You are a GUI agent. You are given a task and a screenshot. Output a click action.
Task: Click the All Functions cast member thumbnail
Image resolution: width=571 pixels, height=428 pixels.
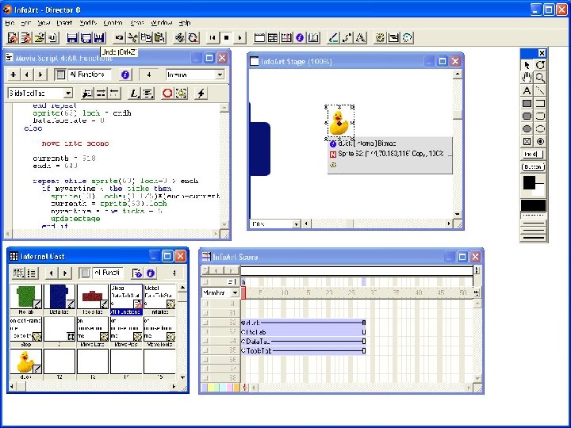(x=126, y=296)
